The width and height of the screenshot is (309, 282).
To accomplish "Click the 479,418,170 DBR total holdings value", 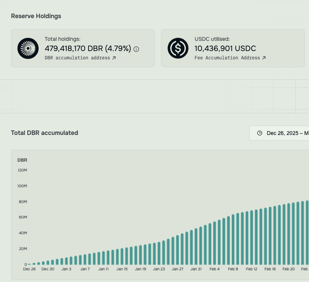I will 88,49.
